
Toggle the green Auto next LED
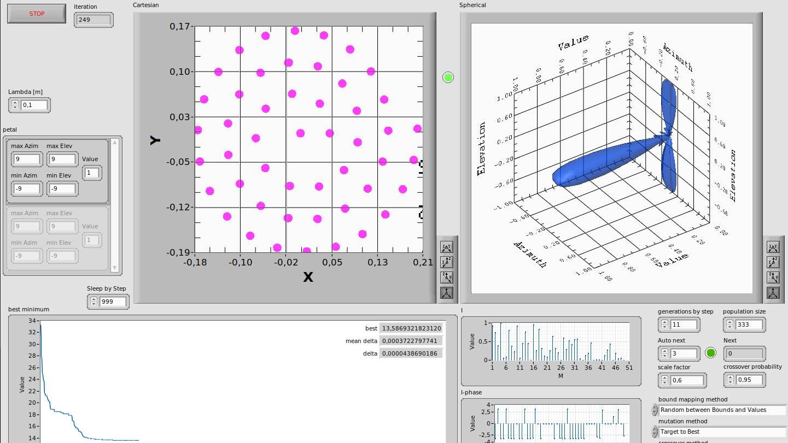[x=711, y=353]
